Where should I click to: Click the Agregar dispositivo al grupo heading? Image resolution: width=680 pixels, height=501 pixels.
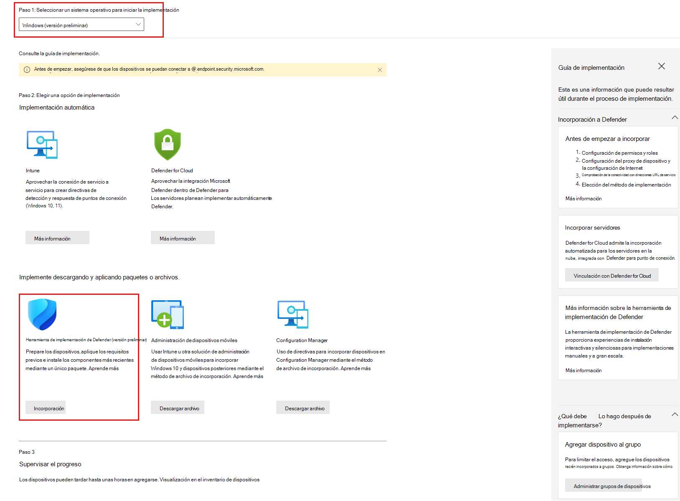tap(603, 445)
